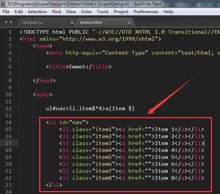The height and width of the screenshot is (194, 220).
Task: Click the opening body tag
Action: 43,94
